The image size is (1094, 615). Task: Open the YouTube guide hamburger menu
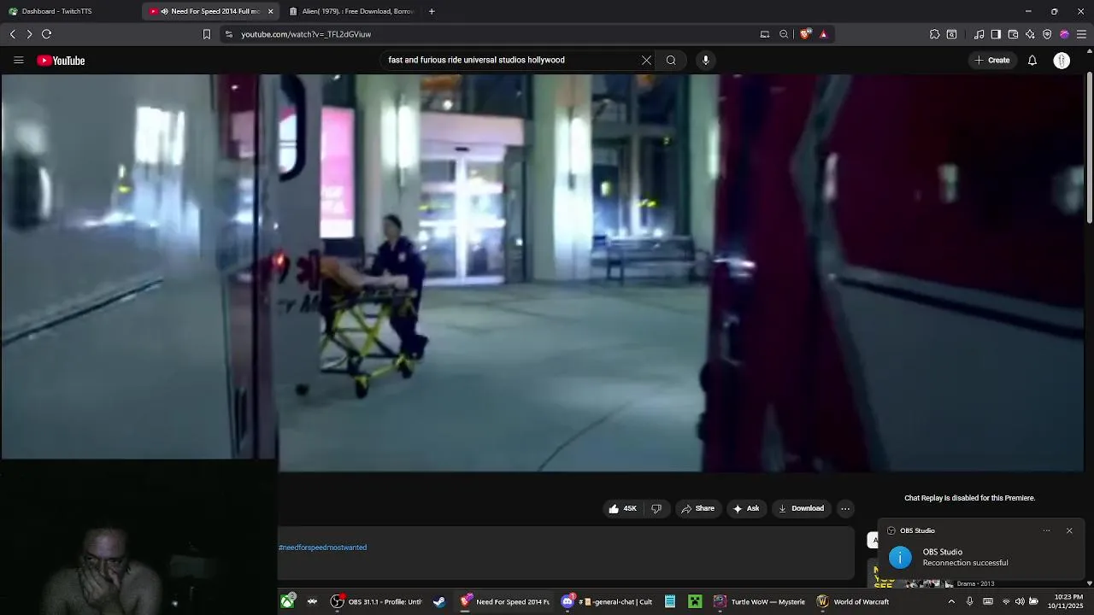[x=18, y=61]
